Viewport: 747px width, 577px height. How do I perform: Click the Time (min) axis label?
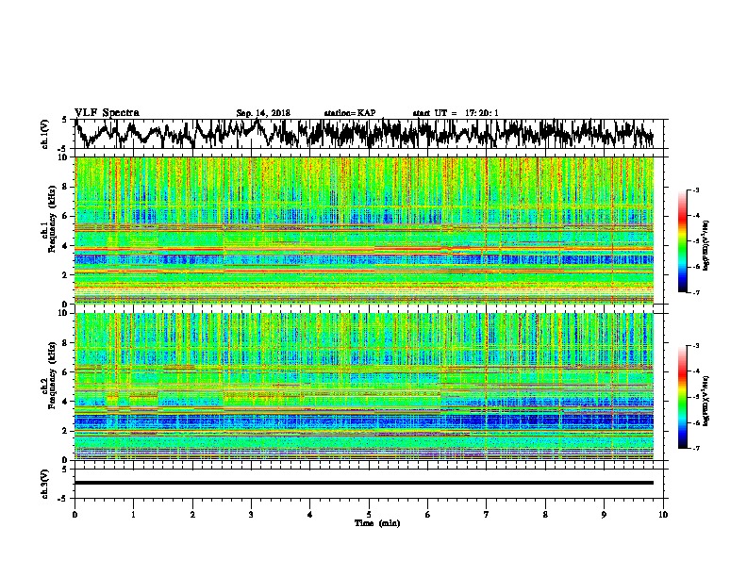pyautogui.click(x=377, y=523)
